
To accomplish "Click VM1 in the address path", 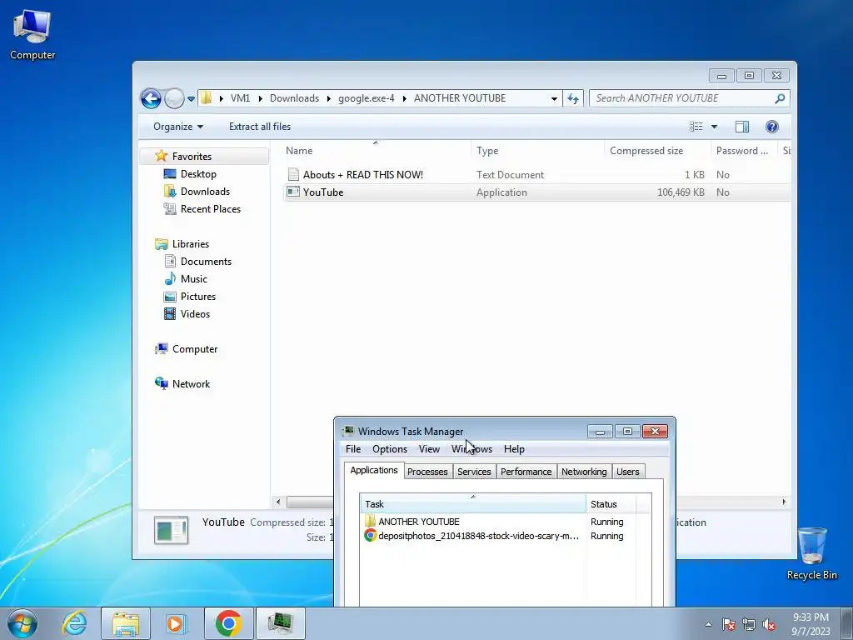I will click(x=240, y=98).
